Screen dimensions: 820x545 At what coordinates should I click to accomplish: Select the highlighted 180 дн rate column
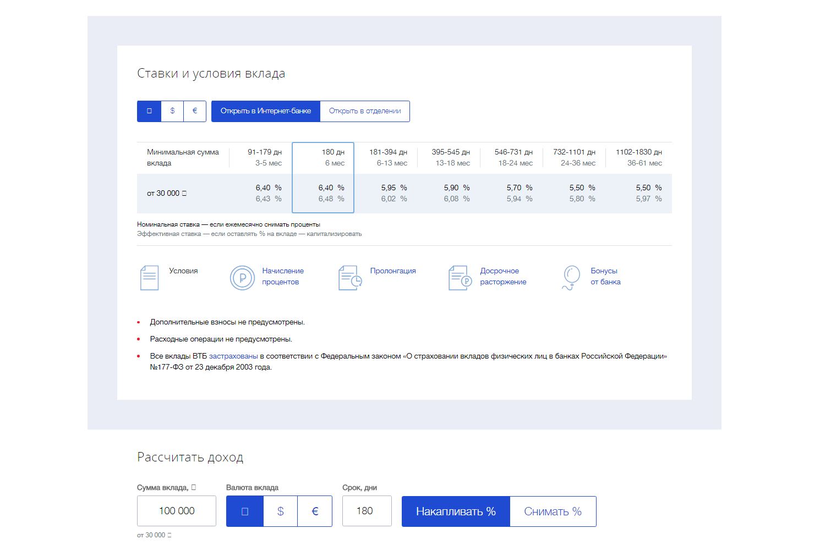[x=324, y=178]
